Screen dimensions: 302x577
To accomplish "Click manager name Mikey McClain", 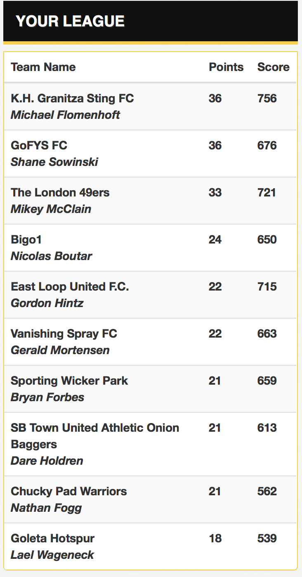I will click(x=51, y=209).
